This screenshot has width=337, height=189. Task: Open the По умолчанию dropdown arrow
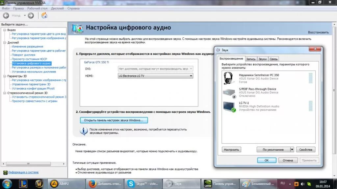pos(292,150)
